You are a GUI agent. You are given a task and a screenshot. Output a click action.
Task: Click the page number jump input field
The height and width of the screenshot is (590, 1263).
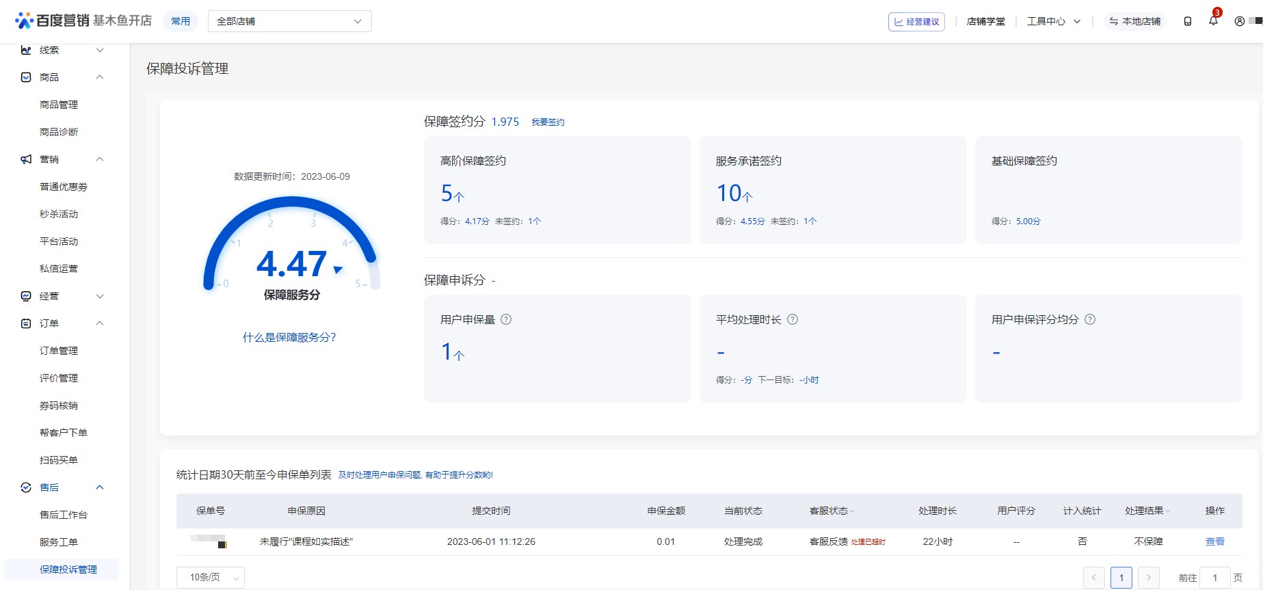pyautogui.click(x=1214, y=578)
